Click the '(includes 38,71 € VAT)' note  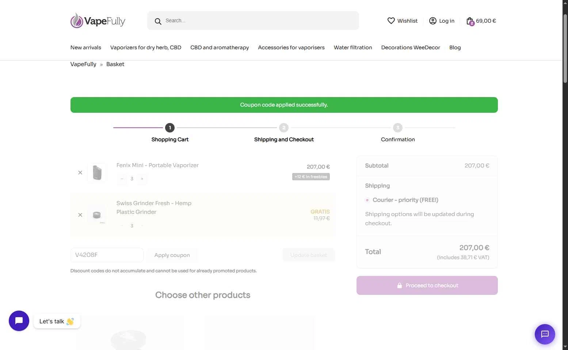click(x=463, y=257)
